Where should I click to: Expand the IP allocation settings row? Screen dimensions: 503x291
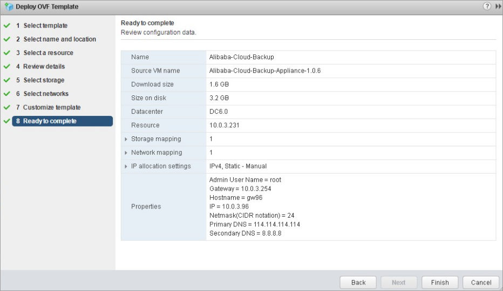(126, 167)
